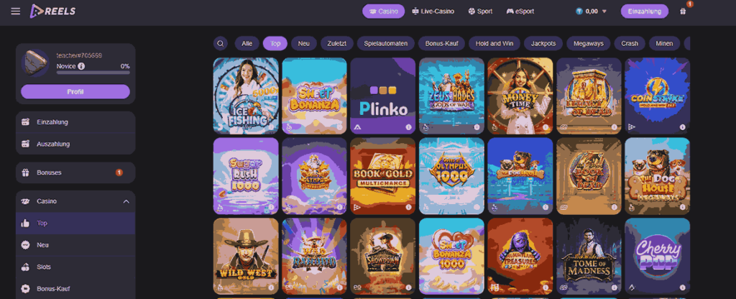
Task: Open the Sweet Bonanza game thumbnail
Action: point(314,96)
